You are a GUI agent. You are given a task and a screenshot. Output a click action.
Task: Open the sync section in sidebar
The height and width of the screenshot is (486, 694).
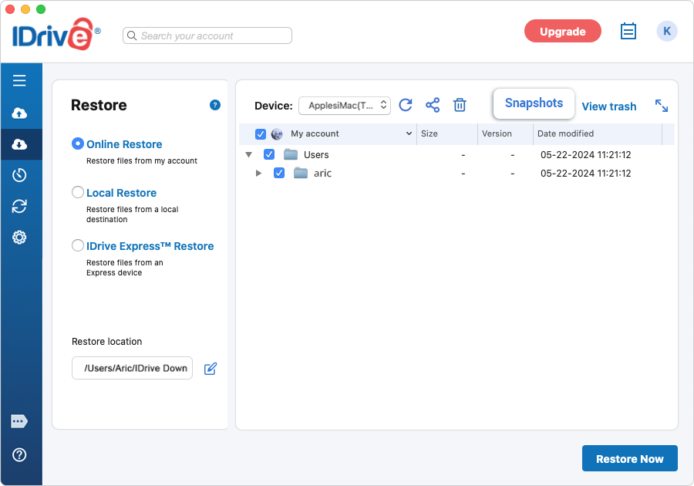click(19, 206)
